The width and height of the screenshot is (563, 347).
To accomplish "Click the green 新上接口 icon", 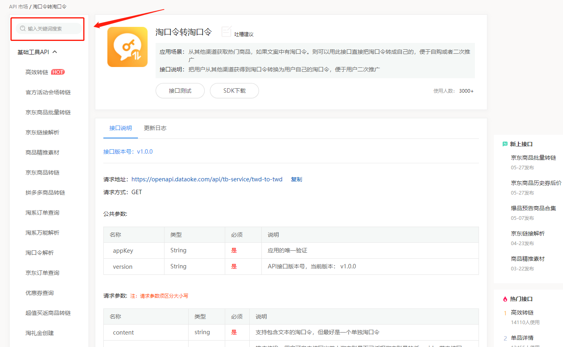I will point(505,144).
